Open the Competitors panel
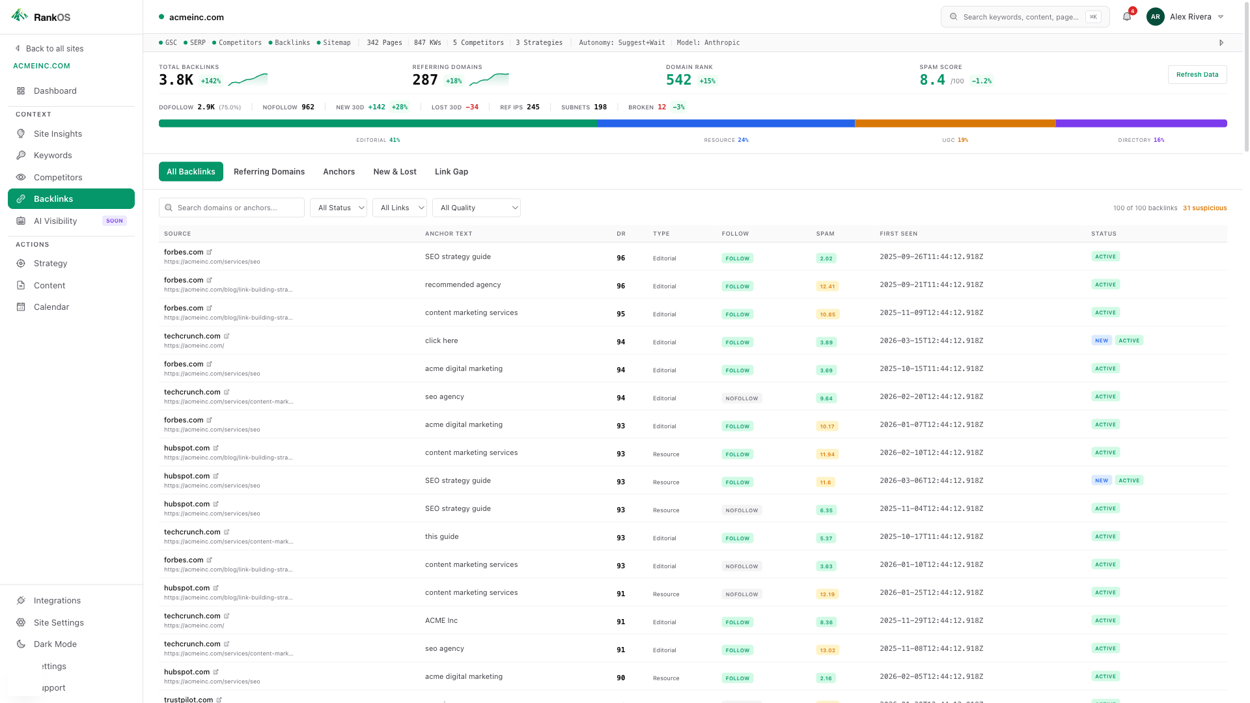 pos(58,177)
